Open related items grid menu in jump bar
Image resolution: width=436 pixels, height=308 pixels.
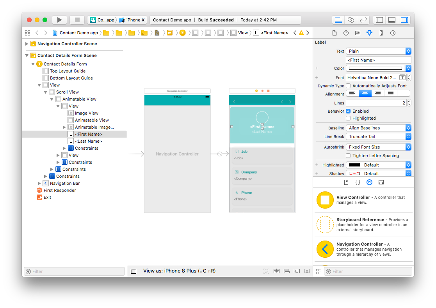tap(28, 33)
